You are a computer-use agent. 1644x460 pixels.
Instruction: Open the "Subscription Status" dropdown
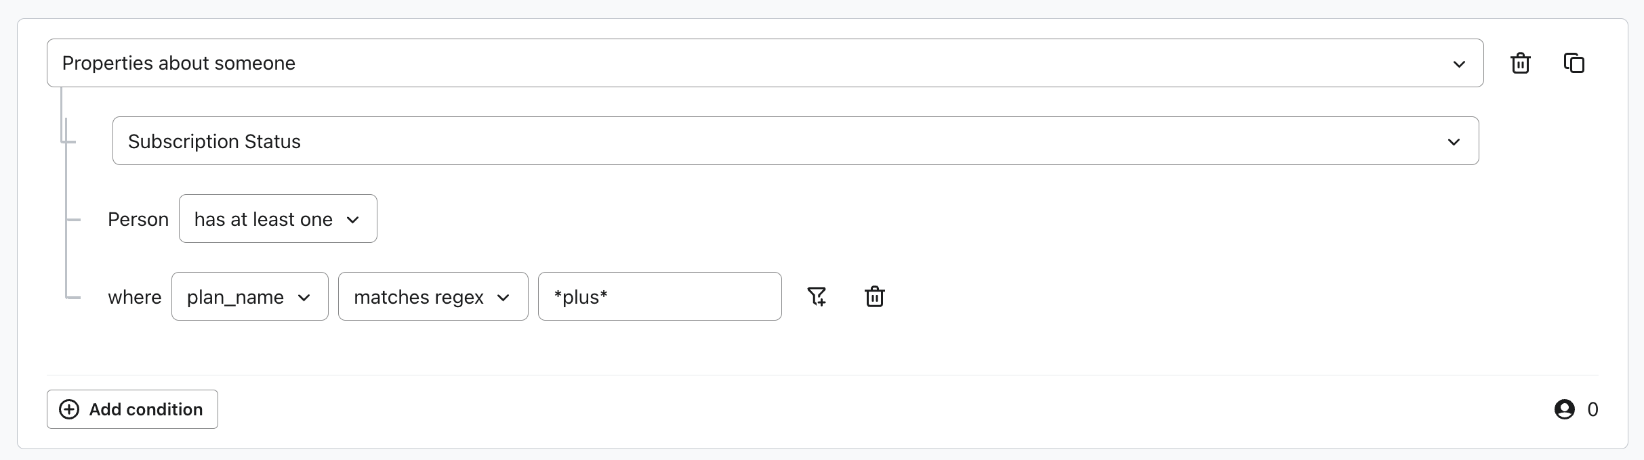[795, 141]
